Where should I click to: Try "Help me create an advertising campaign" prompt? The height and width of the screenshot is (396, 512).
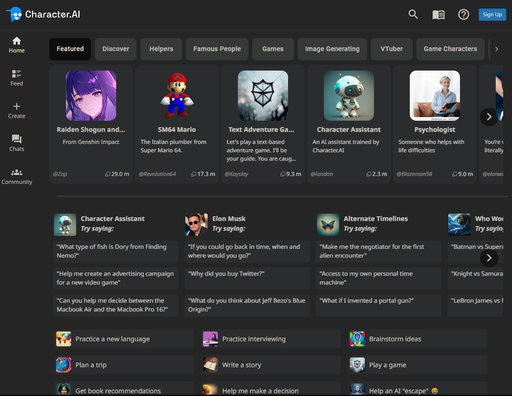116,278
